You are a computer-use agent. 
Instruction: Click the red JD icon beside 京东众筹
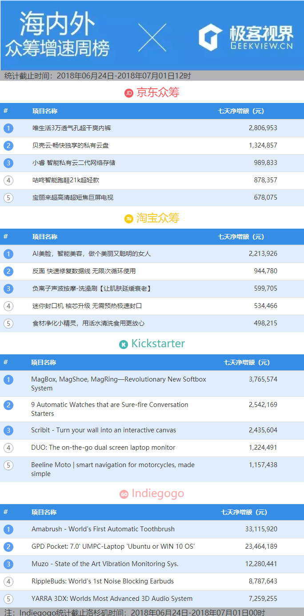coord(129,93)
